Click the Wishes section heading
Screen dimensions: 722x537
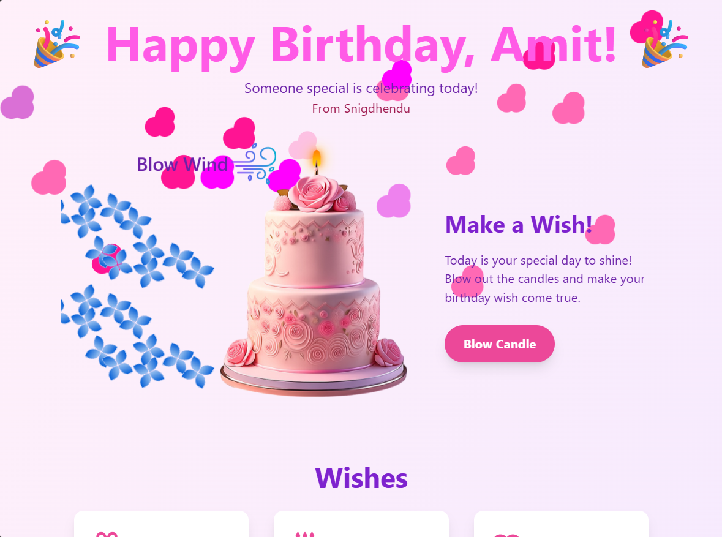tap(361, 478)
